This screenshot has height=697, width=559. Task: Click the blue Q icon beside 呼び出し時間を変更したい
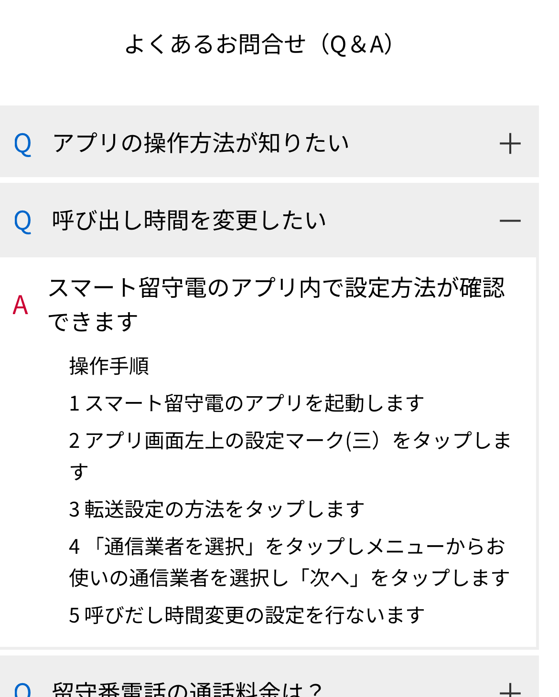(x=22, y=221)
